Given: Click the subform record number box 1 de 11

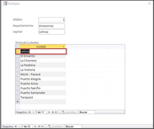Looking at the screenshot, I should pyautogui.click(x=41, y=112).
